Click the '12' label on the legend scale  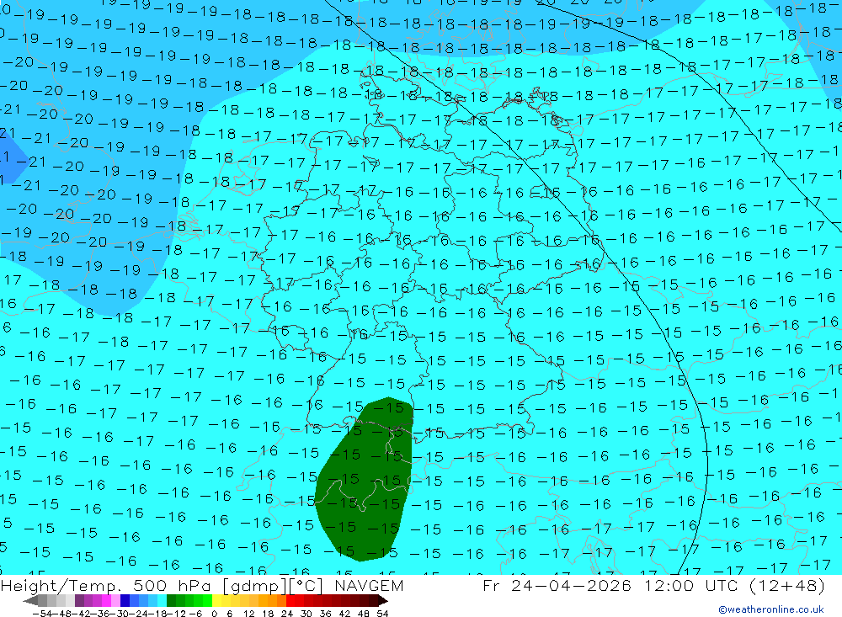248,614
